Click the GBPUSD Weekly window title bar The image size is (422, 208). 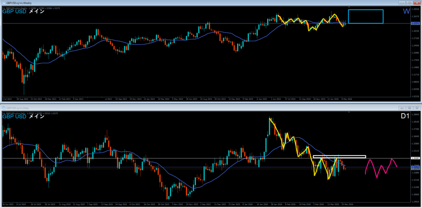165,2
